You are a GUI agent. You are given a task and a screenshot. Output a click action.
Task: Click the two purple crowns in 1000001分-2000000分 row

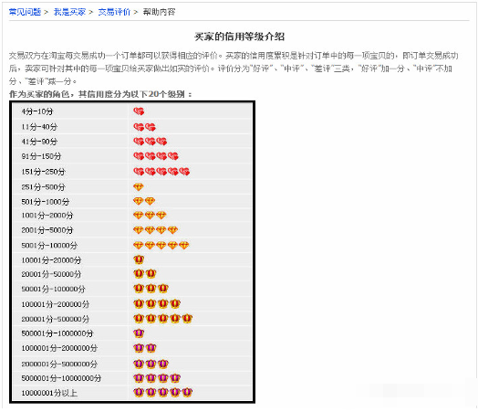(145, 348)
